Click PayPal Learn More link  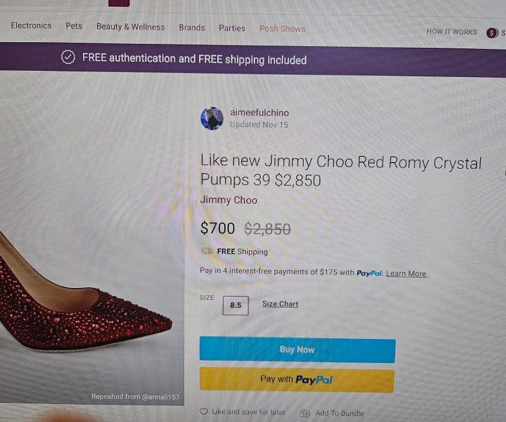pyautogui.click(x=406, y=273)
